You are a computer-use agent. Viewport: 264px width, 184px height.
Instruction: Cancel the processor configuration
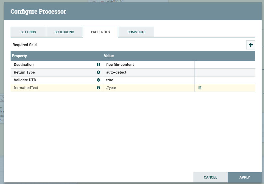point(210,177)
